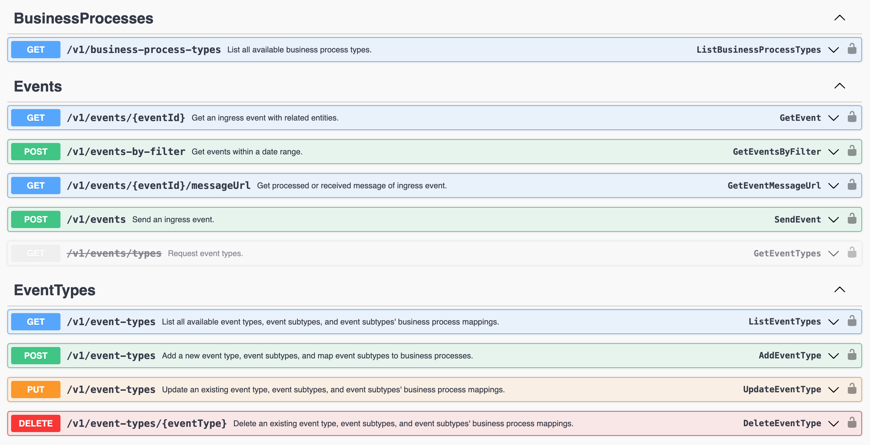This screenshot has width=870, height=445.
Task: Collapse the Events section chevron
Action: point(839,86)
